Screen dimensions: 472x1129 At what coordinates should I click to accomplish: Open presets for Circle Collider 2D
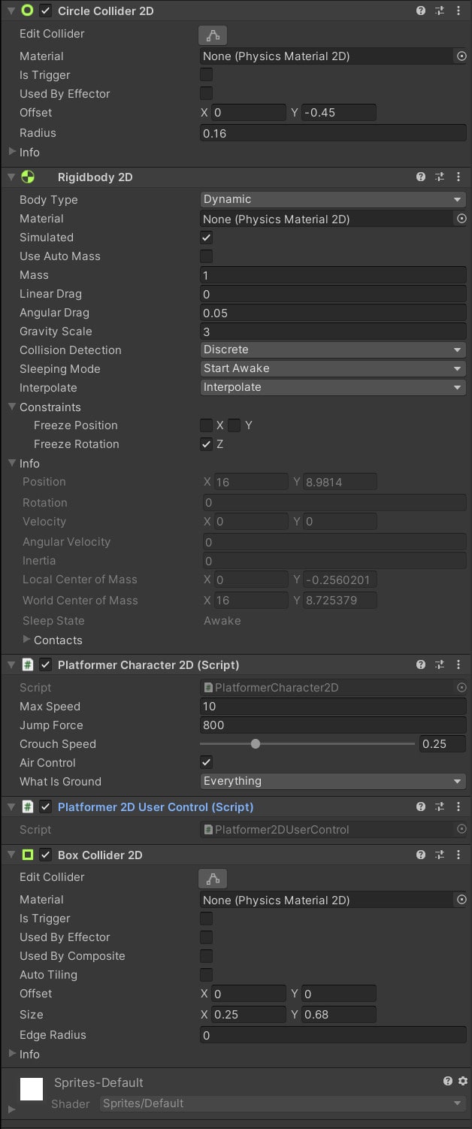coord(440,11)
